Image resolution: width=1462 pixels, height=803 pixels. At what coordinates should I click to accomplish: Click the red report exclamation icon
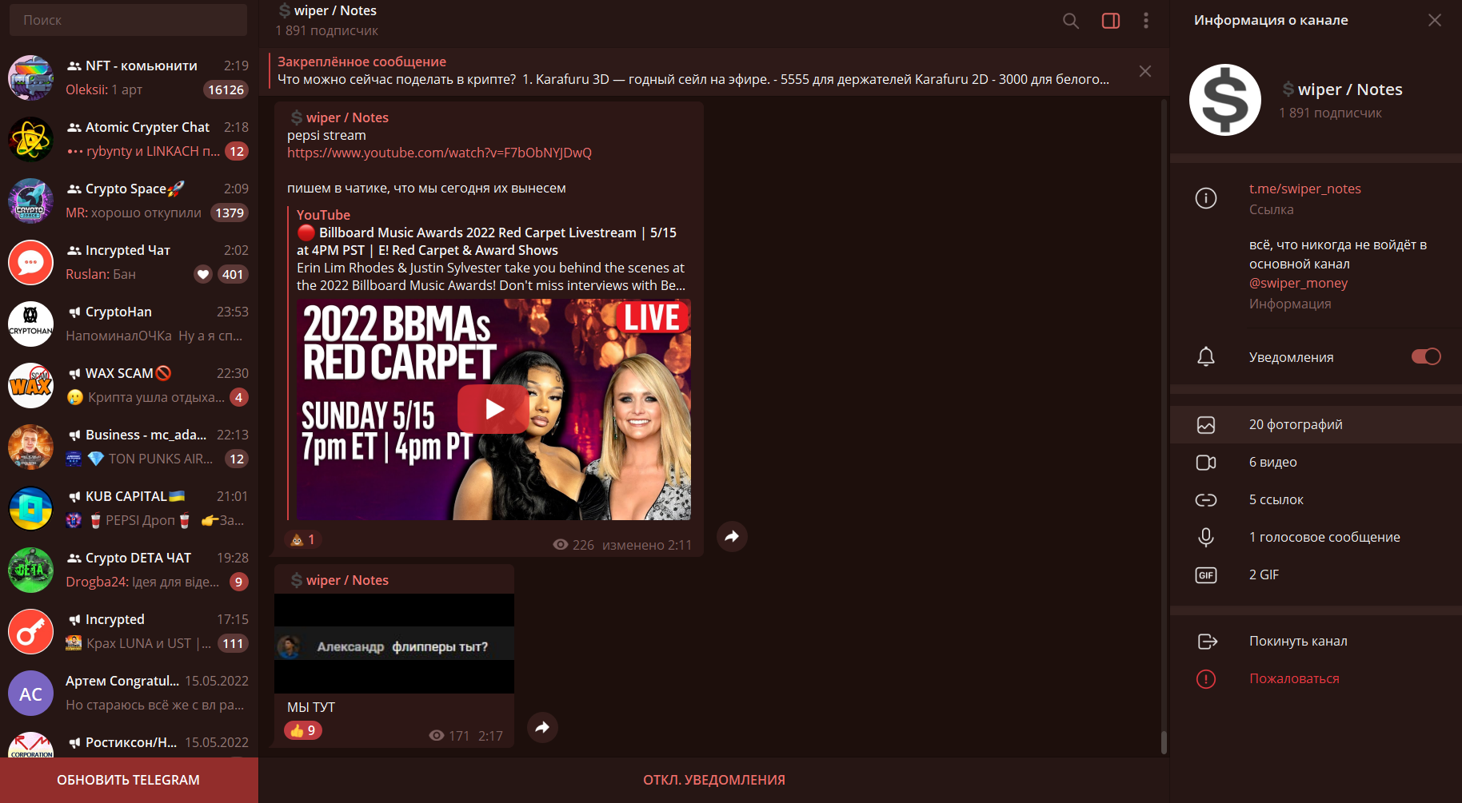click(x=1206, y=679)
